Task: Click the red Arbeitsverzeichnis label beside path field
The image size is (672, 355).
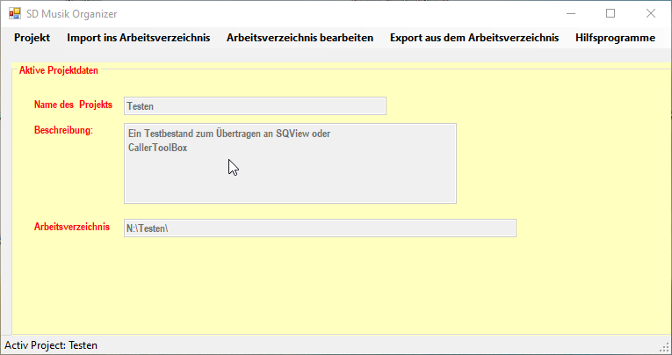Action: pos(72,227)
